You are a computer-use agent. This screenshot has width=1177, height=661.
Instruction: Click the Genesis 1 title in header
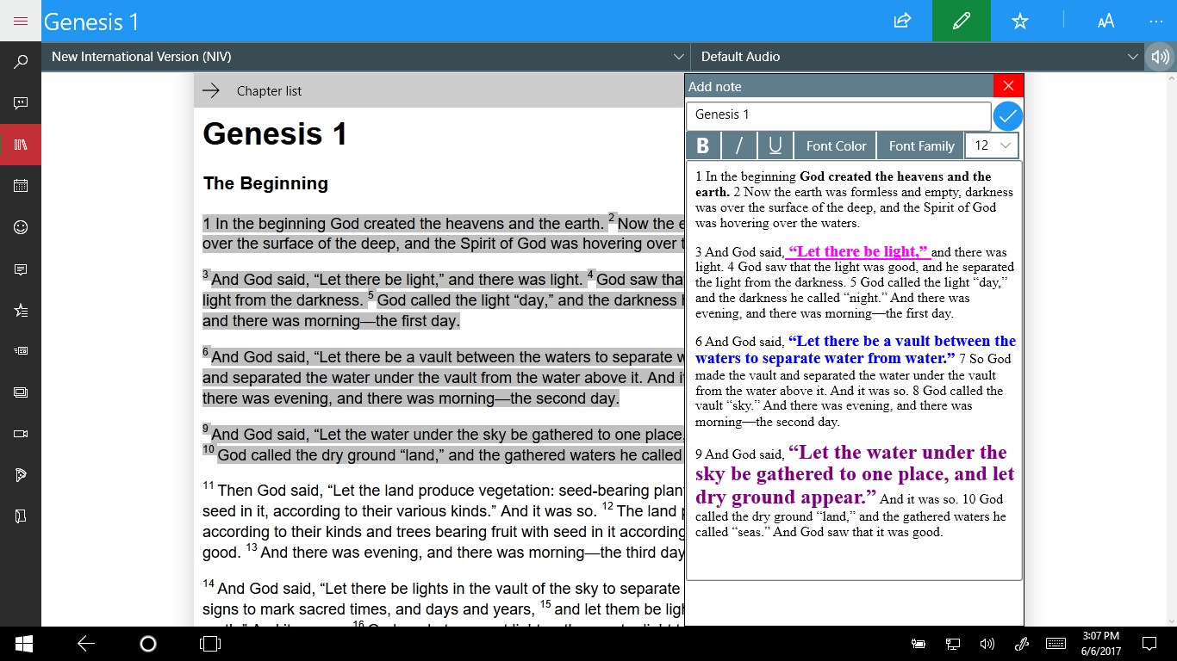tap(91, 22)
